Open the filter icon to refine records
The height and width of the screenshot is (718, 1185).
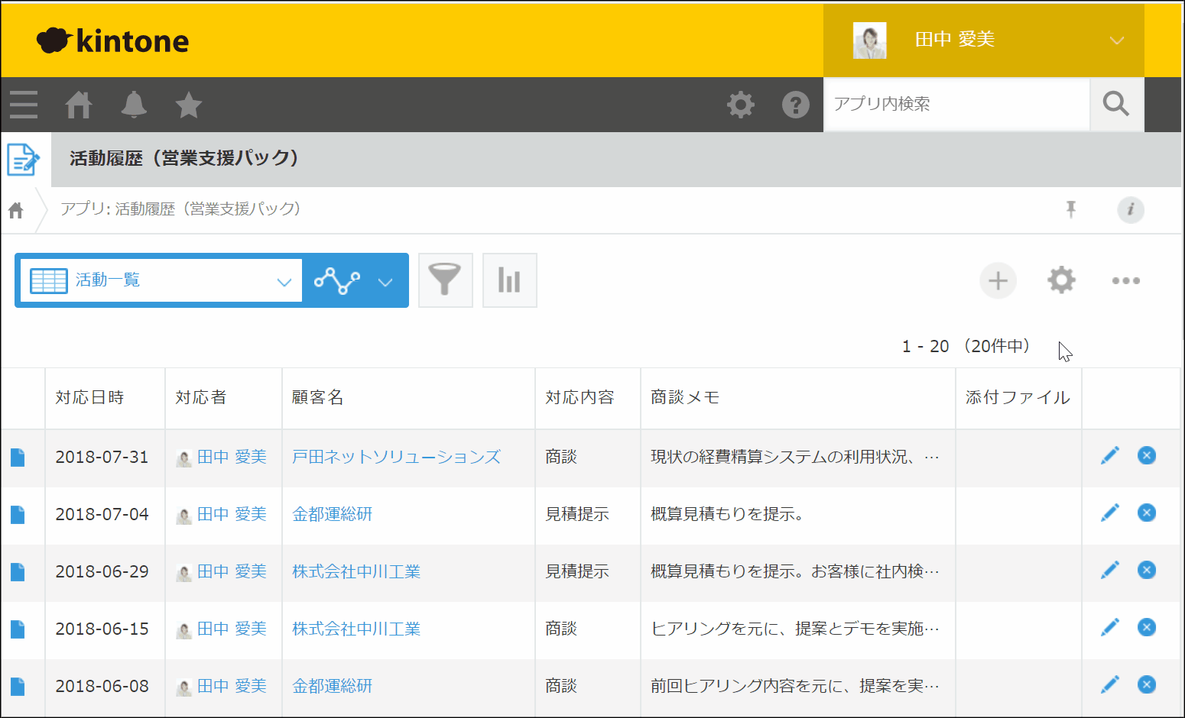pyautogui.click(x=446, y=280)
